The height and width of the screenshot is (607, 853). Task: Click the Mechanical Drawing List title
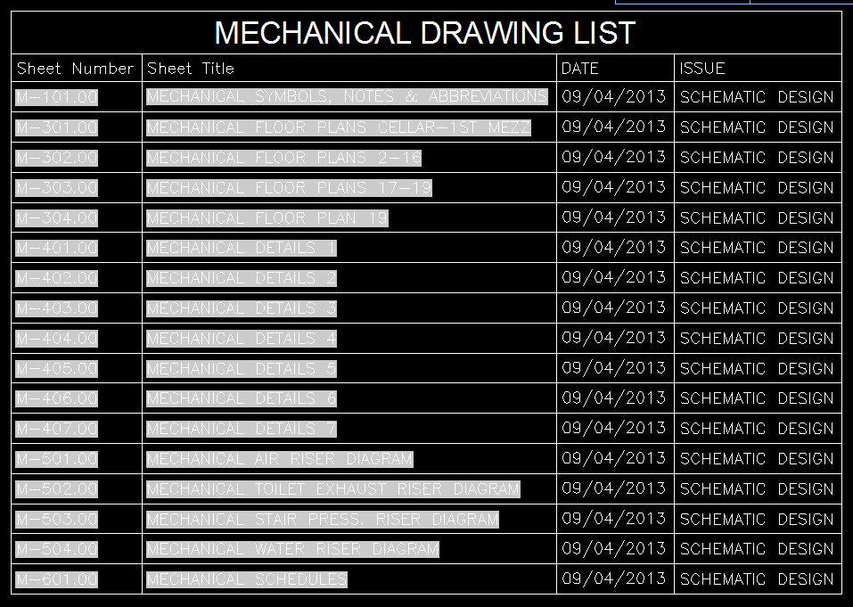coord(425,33)
